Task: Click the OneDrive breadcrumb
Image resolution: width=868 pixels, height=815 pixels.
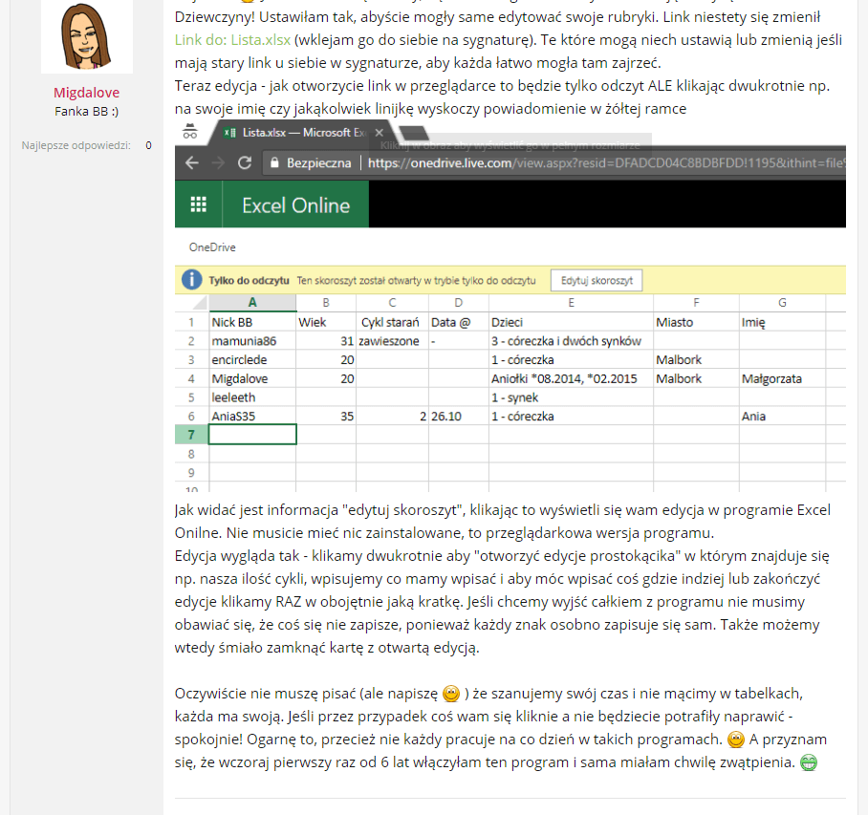Action: pos(212,247)
